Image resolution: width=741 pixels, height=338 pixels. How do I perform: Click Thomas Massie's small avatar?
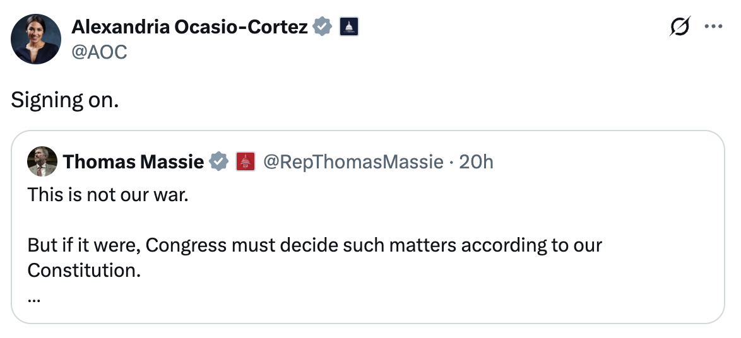tap(42, 162)
